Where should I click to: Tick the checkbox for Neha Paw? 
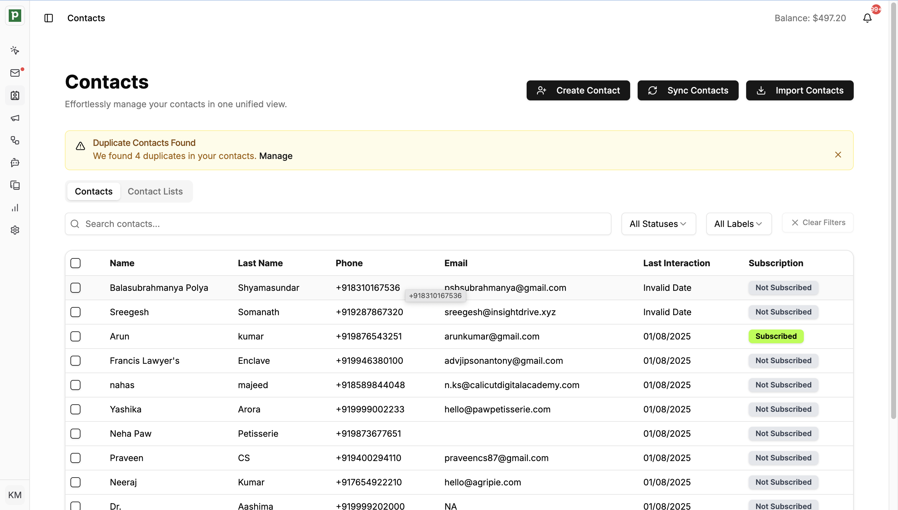click(75, 434)
